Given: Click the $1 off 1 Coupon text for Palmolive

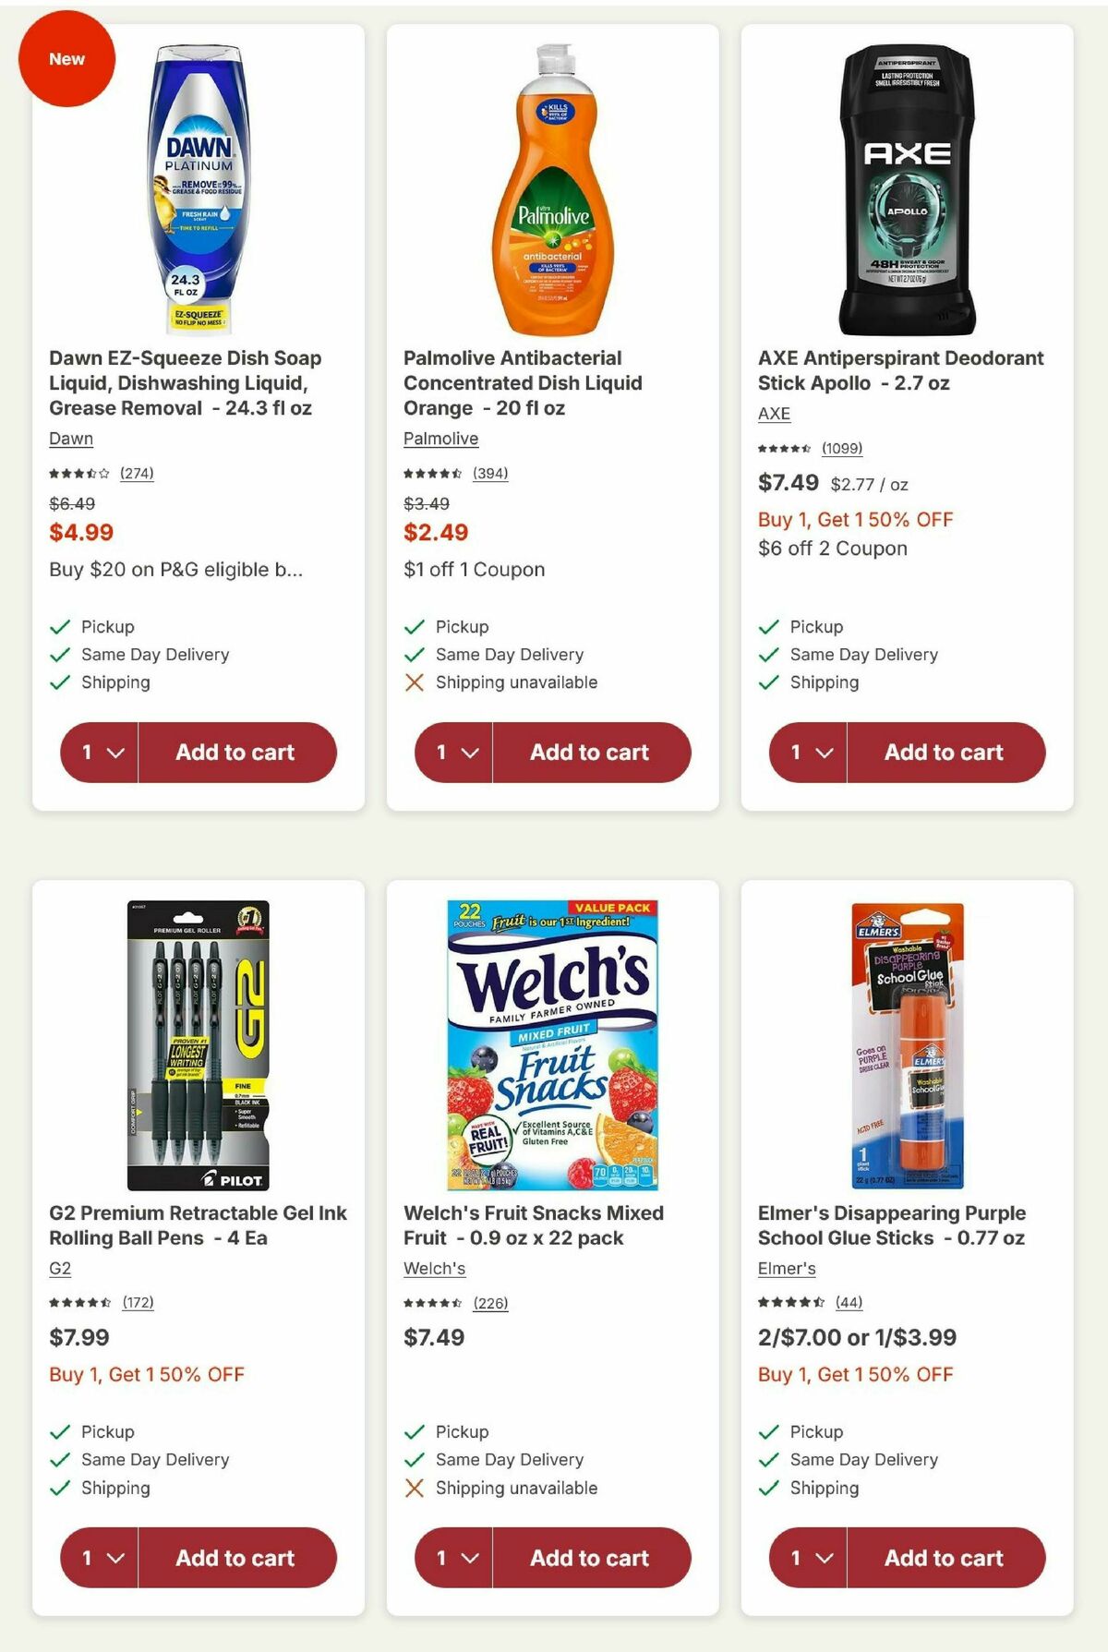Looking at the screenshot, I should point(472,570).
